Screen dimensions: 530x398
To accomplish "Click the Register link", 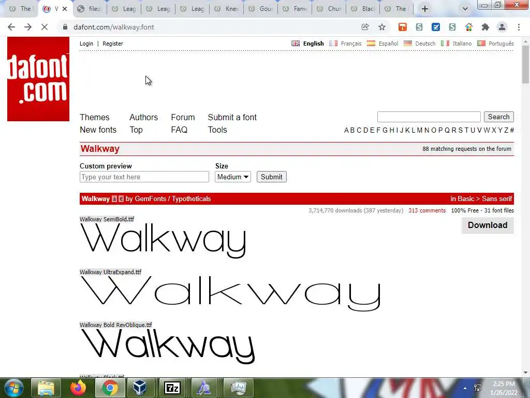I will 112,44.
